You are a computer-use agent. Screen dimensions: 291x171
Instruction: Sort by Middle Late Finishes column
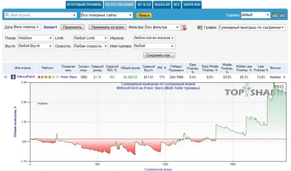click(244, 68)
